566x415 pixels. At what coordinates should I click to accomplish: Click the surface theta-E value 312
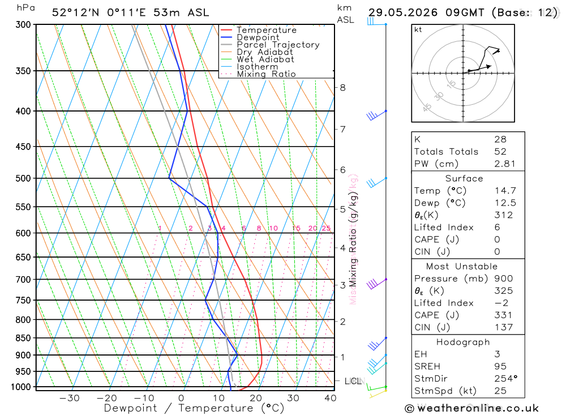[504, 215]
